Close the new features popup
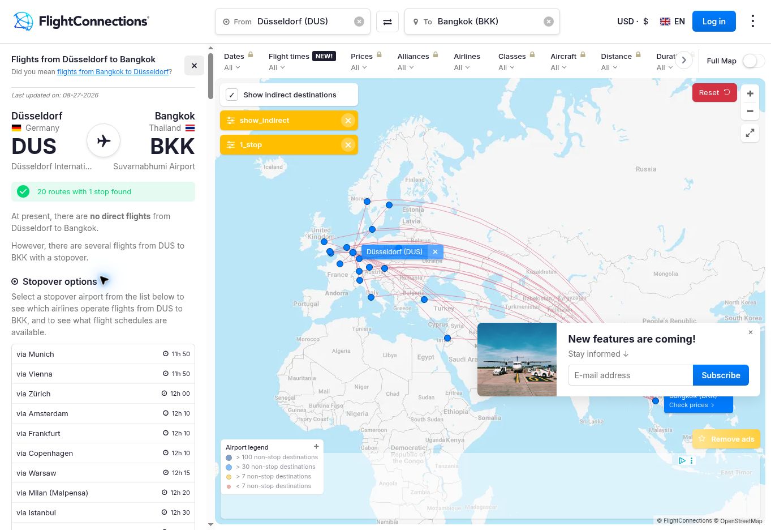The height and width of the screenshot is (530, 771). pos(751,332)
